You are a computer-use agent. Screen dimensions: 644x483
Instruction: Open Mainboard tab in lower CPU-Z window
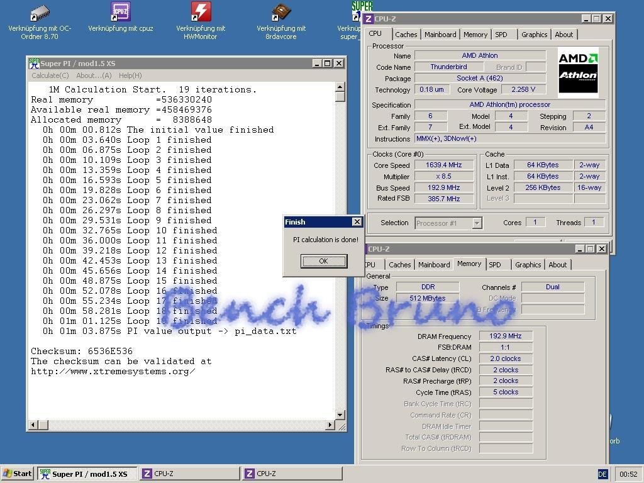point(434,265)
